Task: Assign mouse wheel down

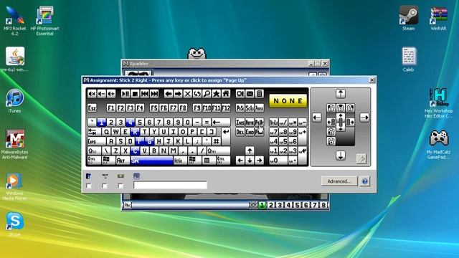Action: click(341, 127)
